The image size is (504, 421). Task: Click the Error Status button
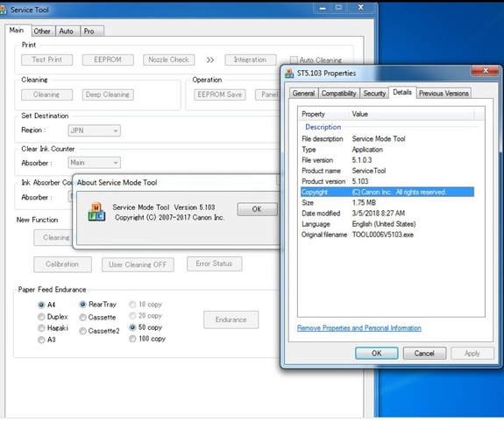215,263
